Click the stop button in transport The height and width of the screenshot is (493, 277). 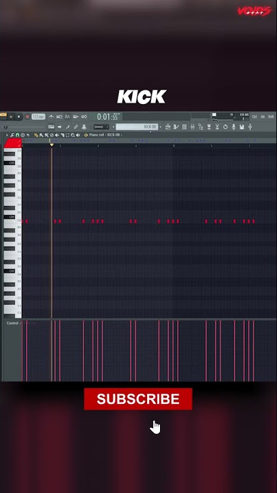(x=18, y=116)
